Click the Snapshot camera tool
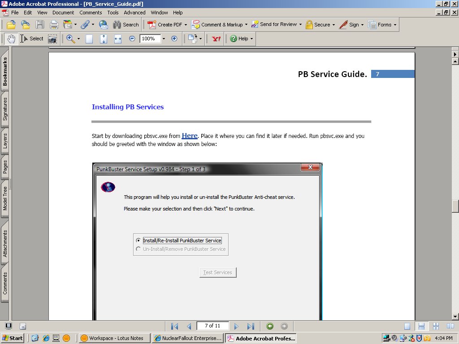The width and height of the screenshot is (459, 344). tap(52, 39)
